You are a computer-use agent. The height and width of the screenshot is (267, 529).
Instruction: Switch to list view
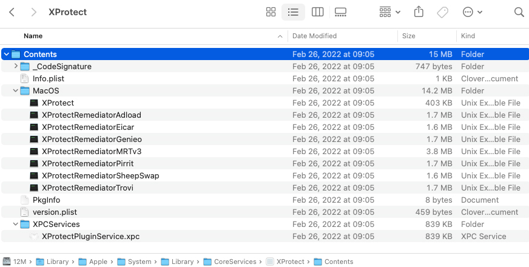293,12
